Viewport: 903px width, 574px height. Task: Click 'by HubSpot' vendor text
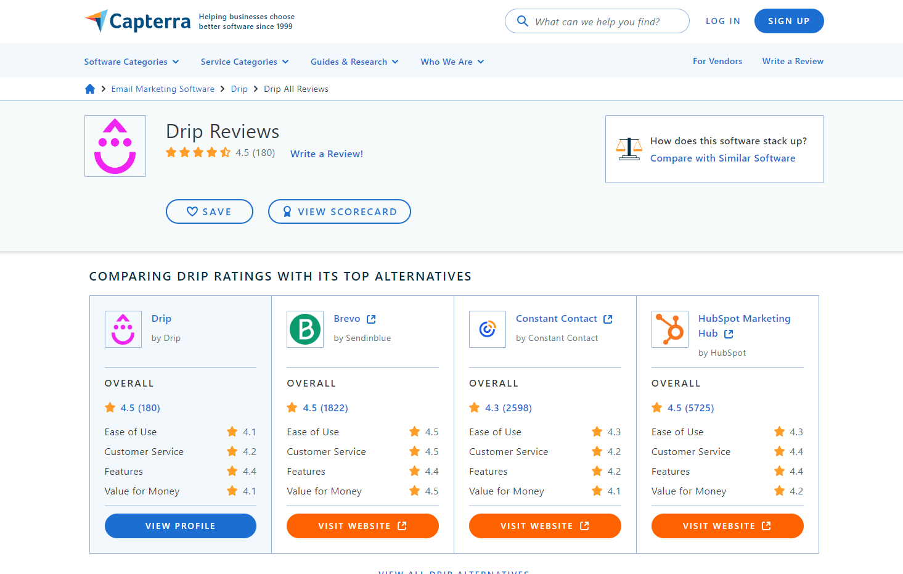click(x=722, y=353)
